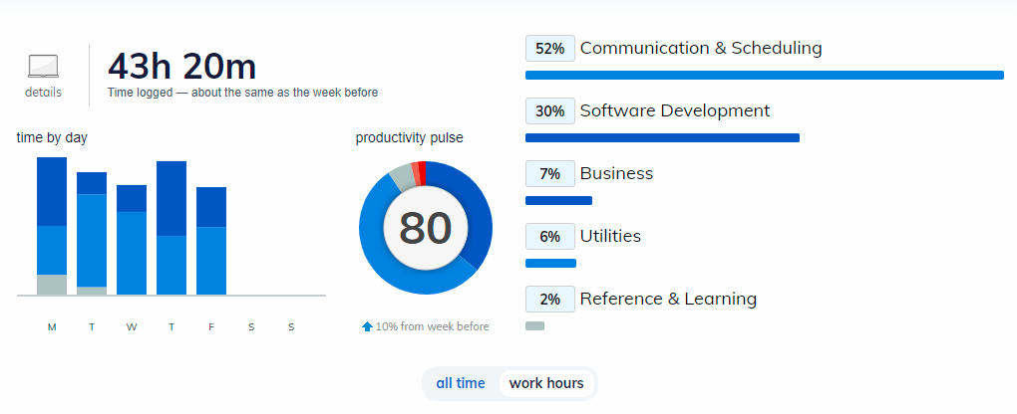Click the blue up arrow pulse icon

point(367,326)
